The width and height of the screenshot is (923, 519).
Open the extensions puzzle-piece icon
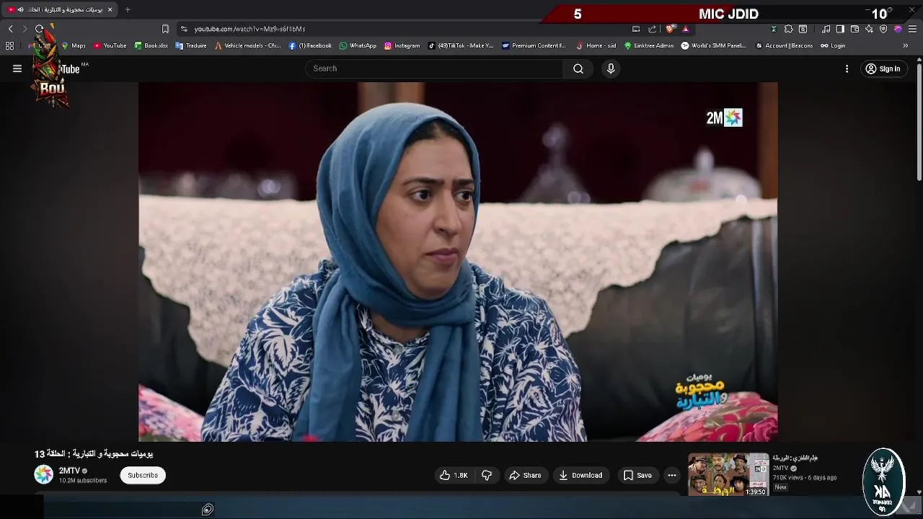click(x=788, y=29)
